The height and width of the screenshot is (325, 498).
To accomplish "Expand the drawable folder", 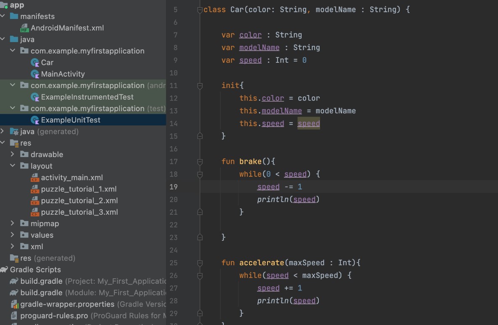I will pyautogui.click(x=13, y=154).
